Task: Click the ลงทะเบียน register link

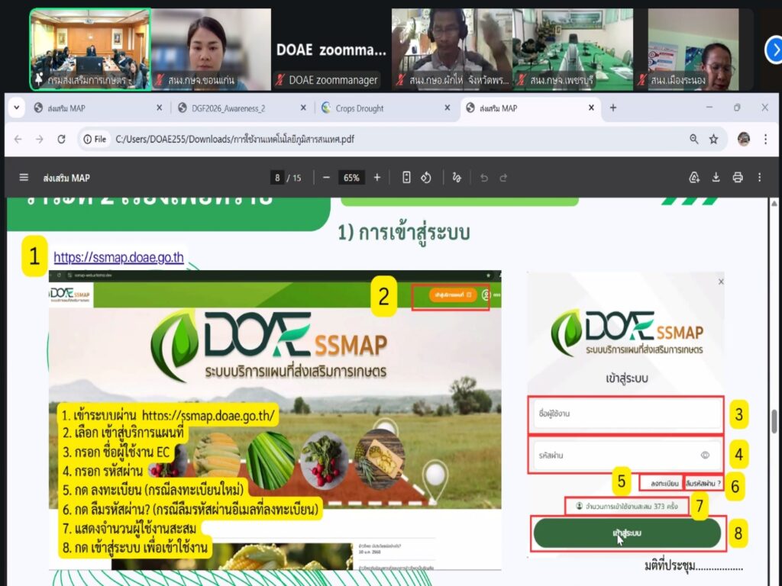Action: click(x=664, y=483)
